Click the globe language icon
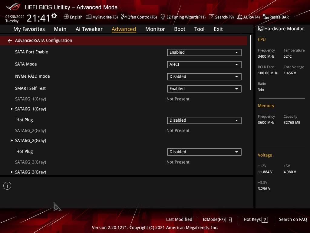This screenshot has width=310, height=233. tap(66, 17)
